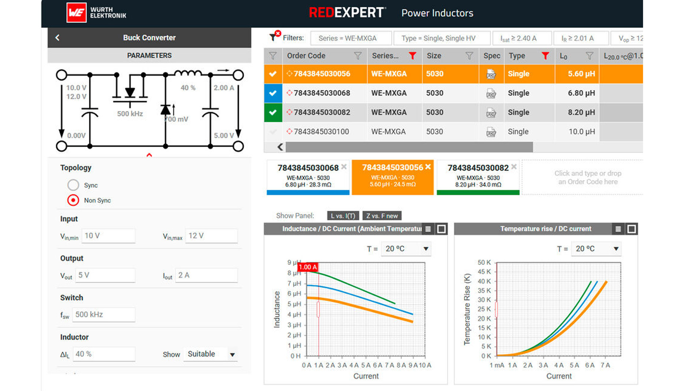The height and width of the screenshot is (391, 696).
Task: Collapse the circuit diagram with red chevron
Action: coord(149,155)
